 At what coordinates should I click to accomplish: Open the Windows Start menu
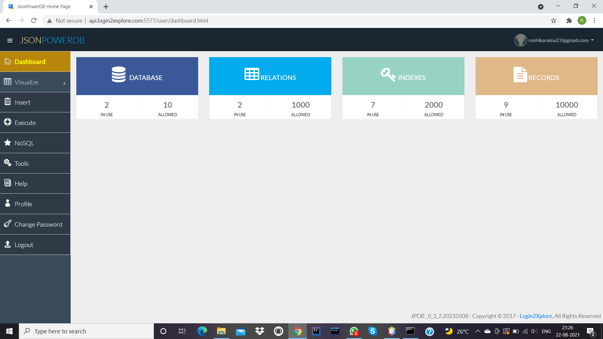click(9, 331)
